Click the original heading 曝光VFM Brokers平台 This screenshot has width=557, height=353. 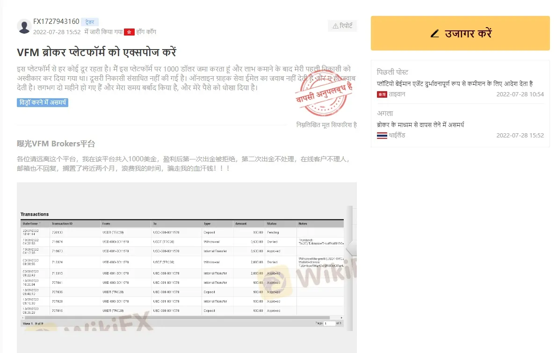coord(56,144)
